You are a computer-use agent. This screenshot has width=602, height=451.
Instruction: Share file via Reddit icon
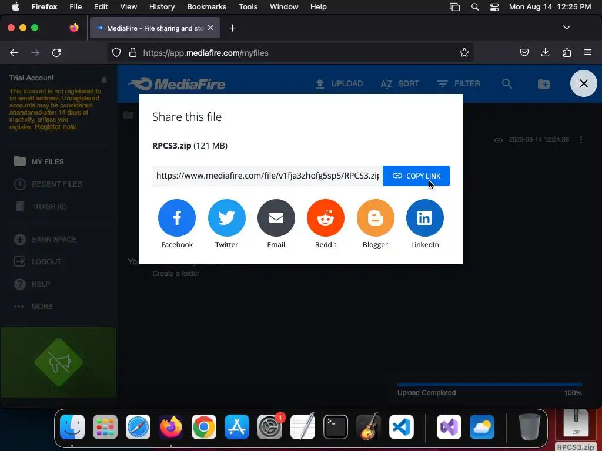pyautogui.click(x=326, y=218)
